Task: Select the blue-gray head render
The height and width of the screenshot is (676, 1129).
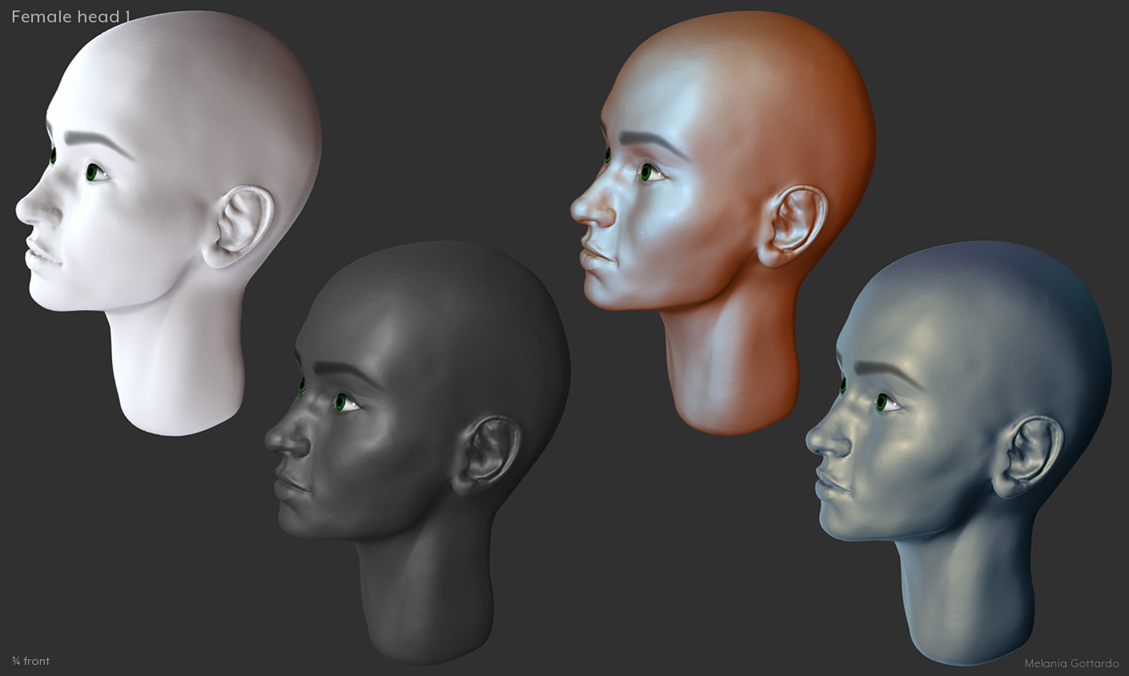Action: 958,453
